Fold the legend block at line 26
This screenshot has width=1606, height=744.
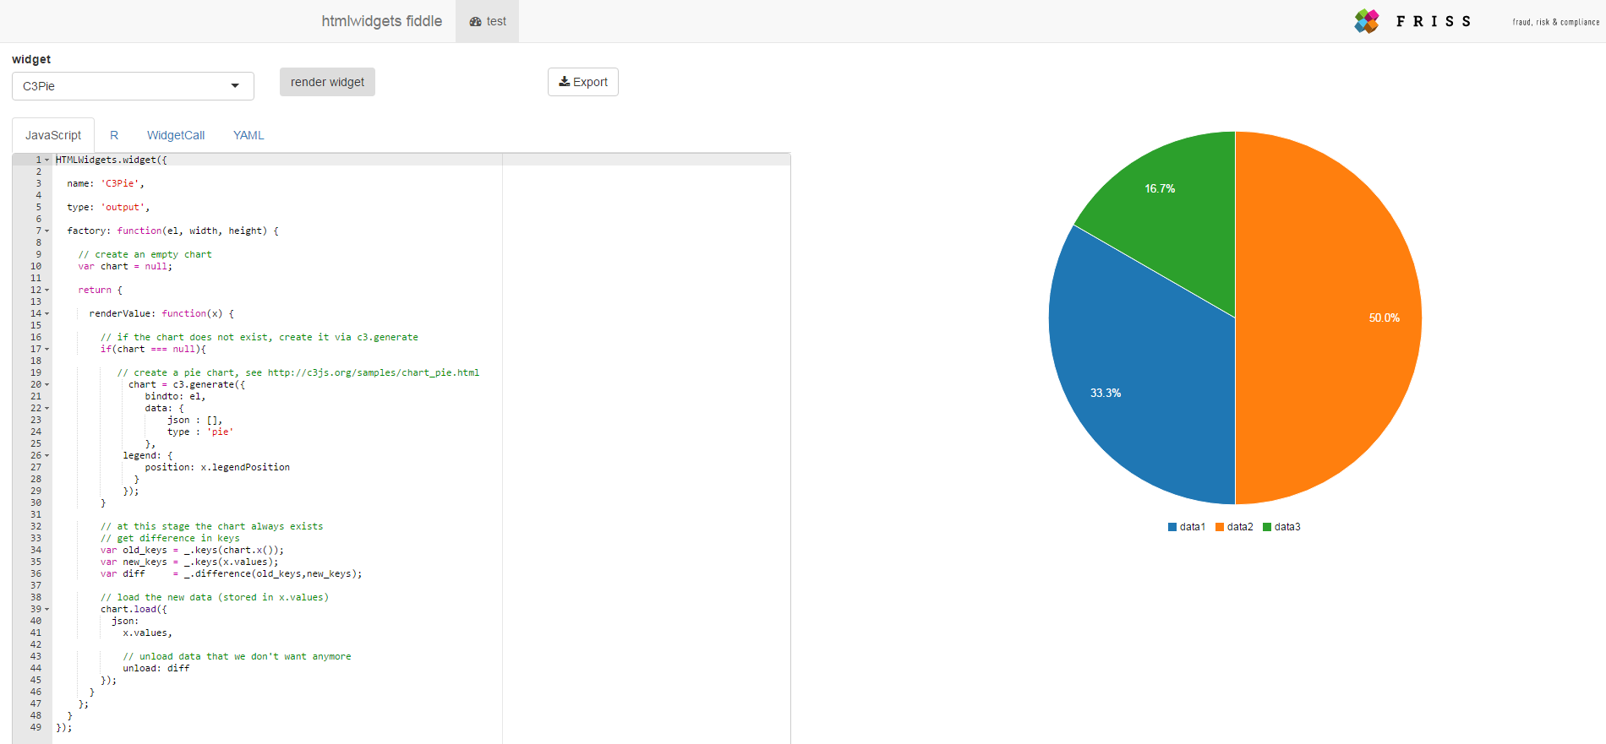[47, 456]
